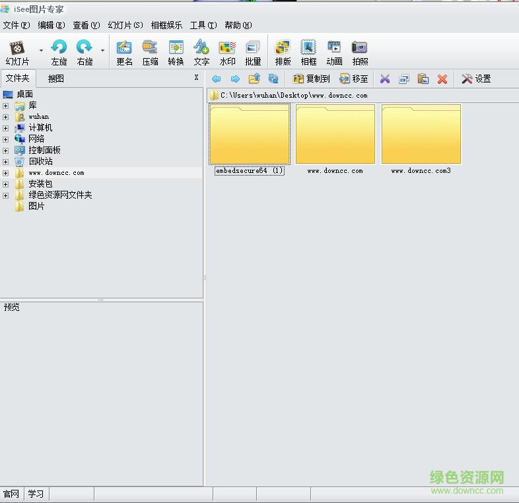Open dropdown arrow next to 右旋 button

(x=102, y=50)
